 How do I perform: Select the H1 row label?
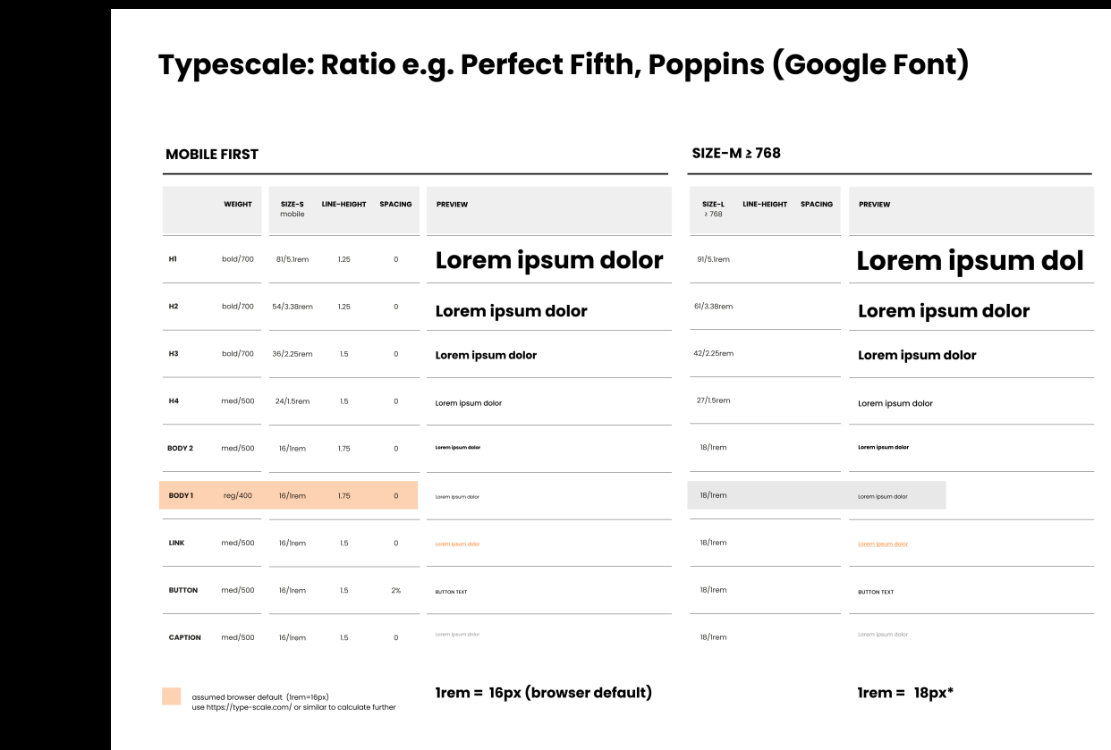pos(173,259)
